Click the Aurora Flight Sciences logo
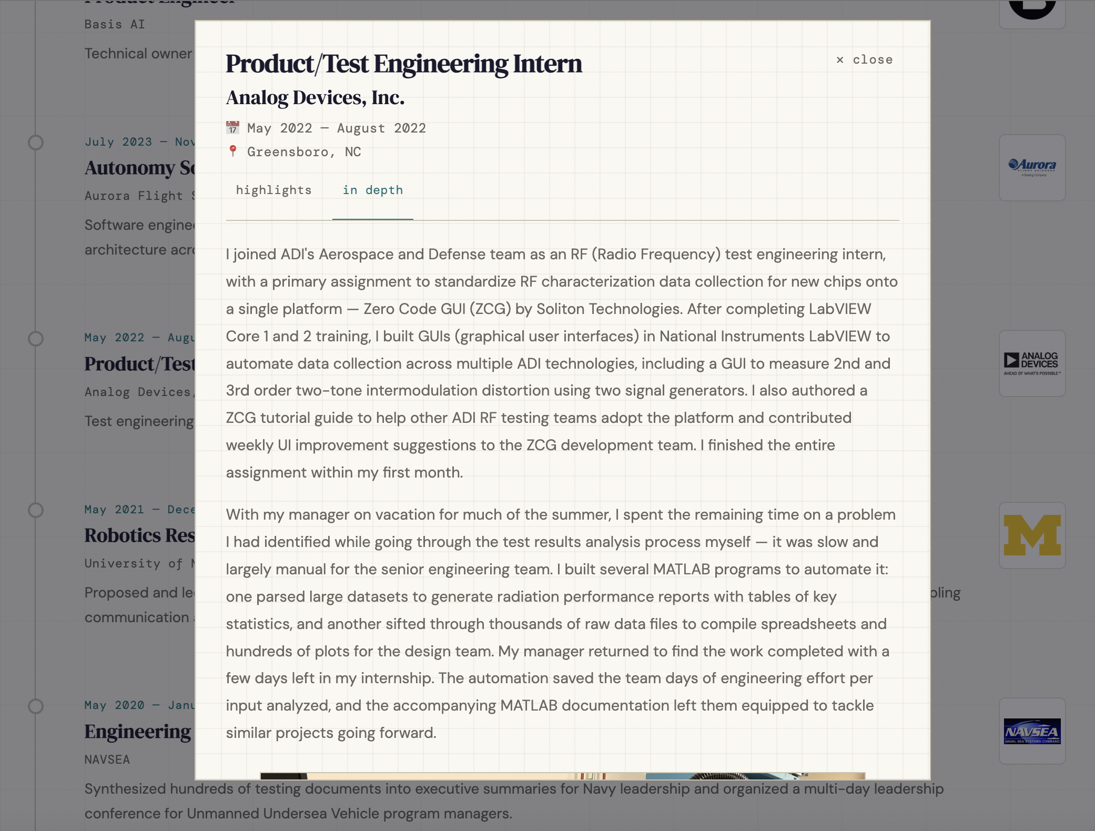 tap(1032, 167)
